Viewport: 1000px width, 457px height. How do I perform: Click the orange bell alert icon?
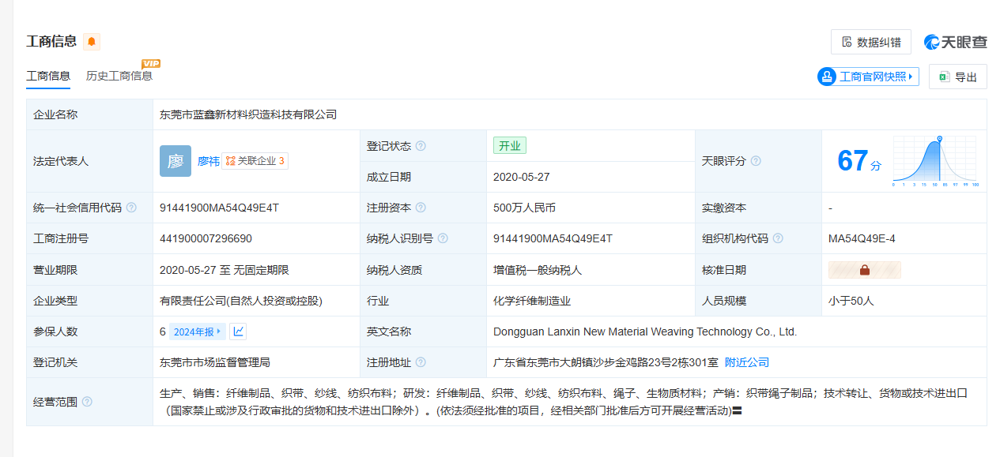(92, 42)
